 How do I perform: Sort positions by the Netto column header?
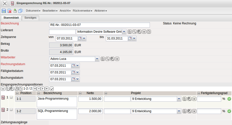pyautogui.click(x=90, y=93)
